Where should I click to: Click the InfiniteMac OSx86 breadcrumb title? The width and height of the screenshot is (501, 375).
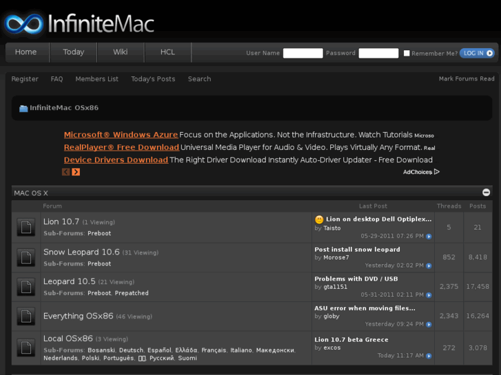(x=64, y=108)
